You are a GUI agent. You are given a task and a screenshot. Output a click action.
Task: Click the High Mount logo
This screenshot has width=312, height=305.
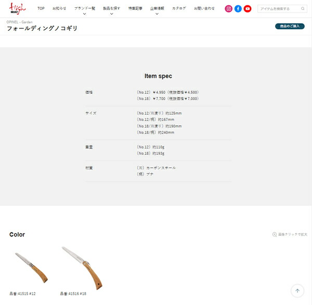point(17,8)
